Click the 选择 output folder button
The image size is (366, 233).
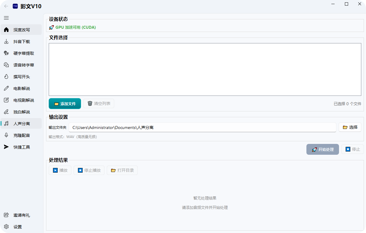tap(350, 127)
